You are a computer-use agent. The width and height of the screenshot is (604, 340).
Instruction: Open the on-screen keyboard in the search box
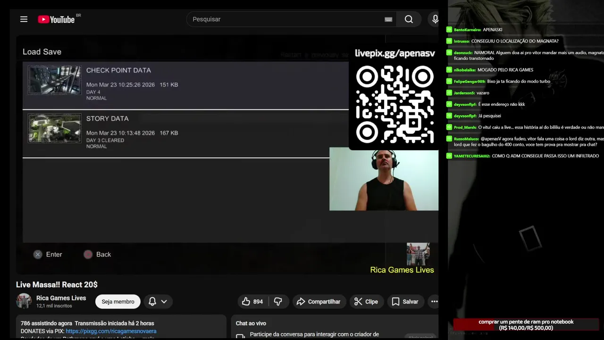pyautogui.click(x=388, y=19)
